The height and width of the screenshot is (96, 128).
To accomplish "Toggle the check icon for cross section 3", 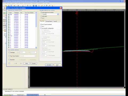I will pyautogui.click(x=9, y=19).
